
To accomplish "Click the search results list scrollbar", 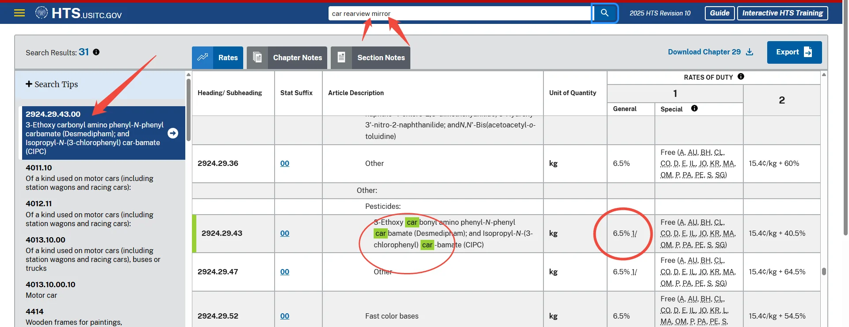I will [188, 110].
